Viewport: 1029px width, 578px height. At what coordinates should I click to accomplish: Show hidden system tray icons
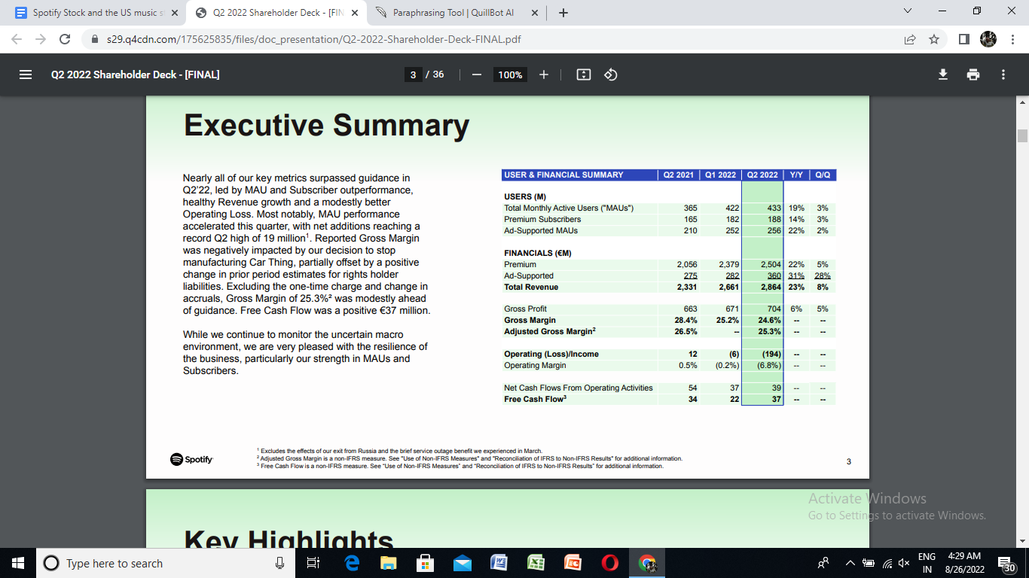(850, 564)
